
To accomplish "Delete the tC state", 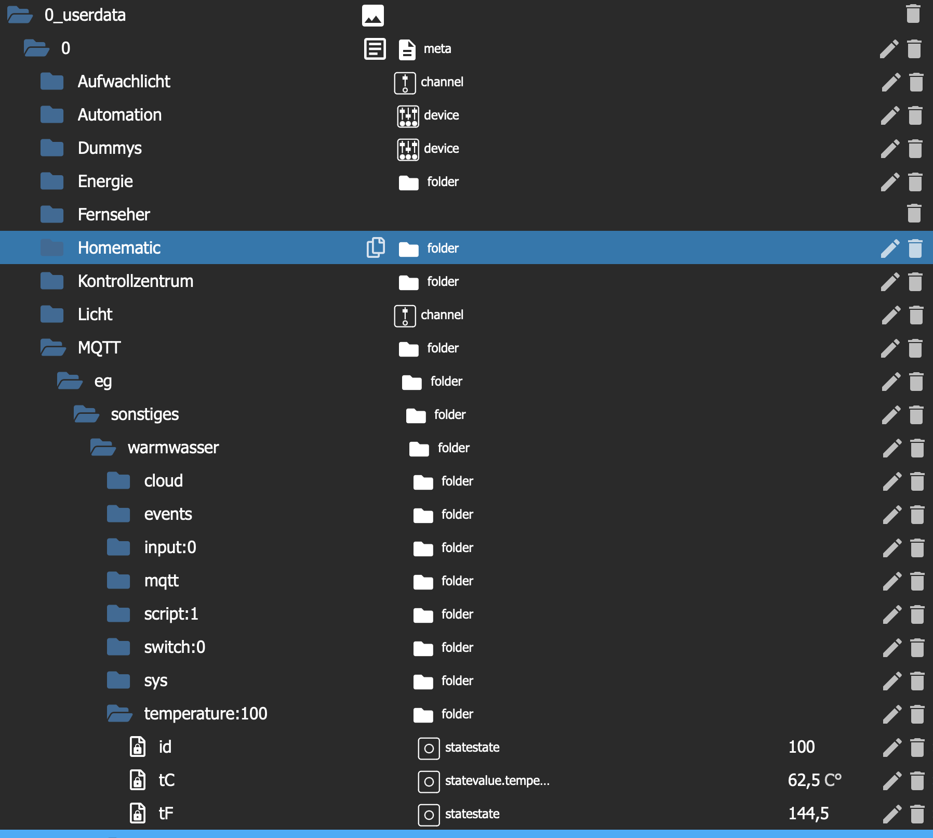I will tap(917, 781).
